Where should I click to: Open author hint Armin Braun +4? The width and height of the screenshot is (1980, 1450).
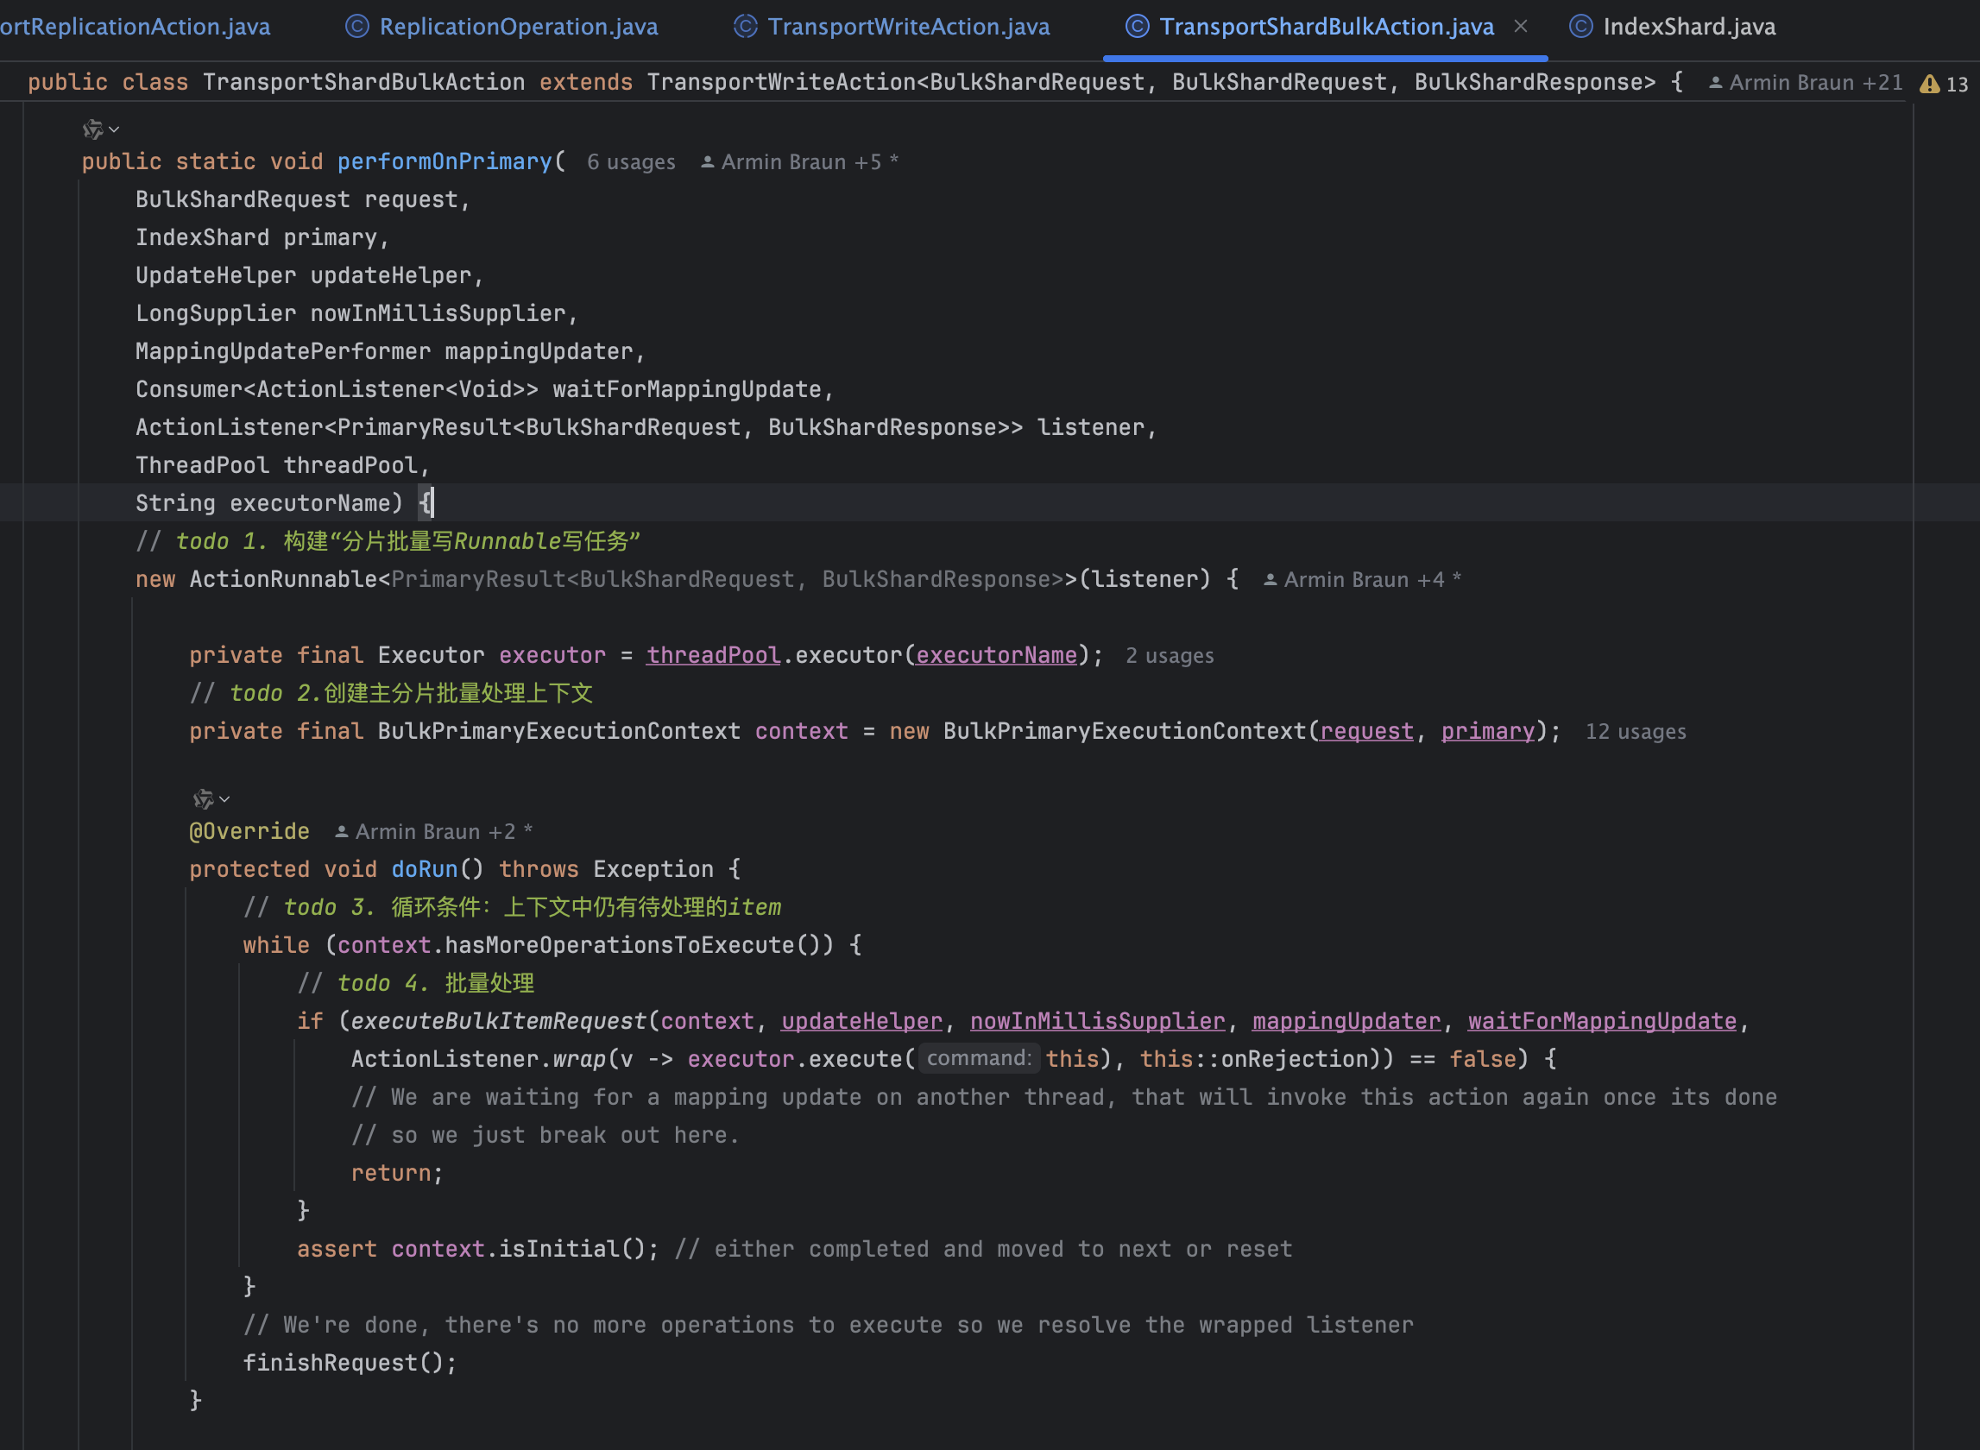(x=1362, y=580)
